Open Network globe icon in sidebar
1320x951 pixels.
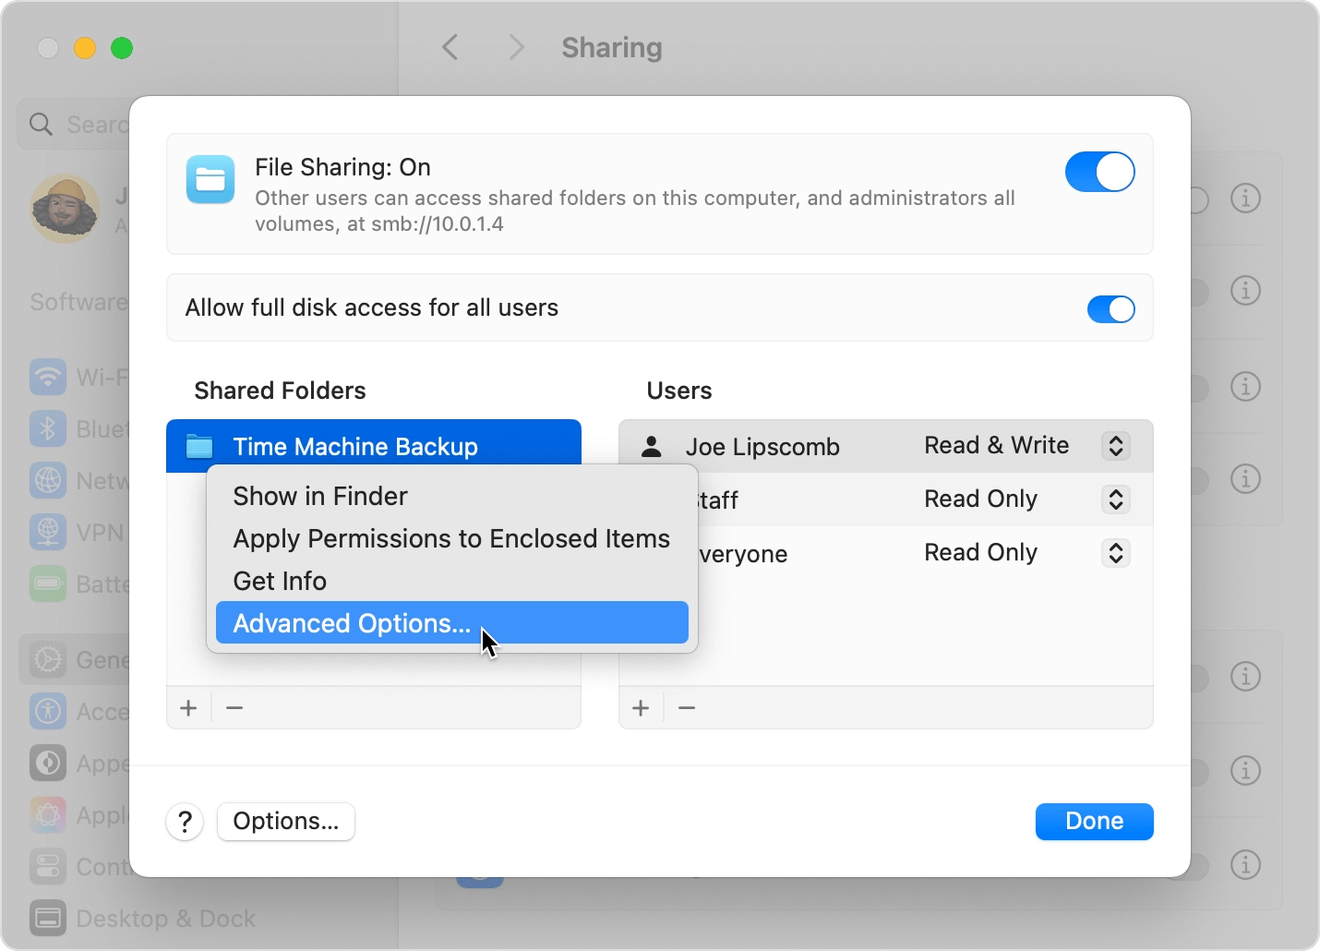48,480
